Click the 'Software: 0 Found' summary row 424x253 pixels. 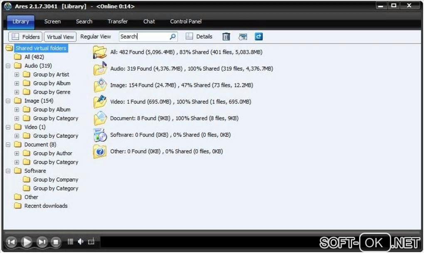(170, 135)
